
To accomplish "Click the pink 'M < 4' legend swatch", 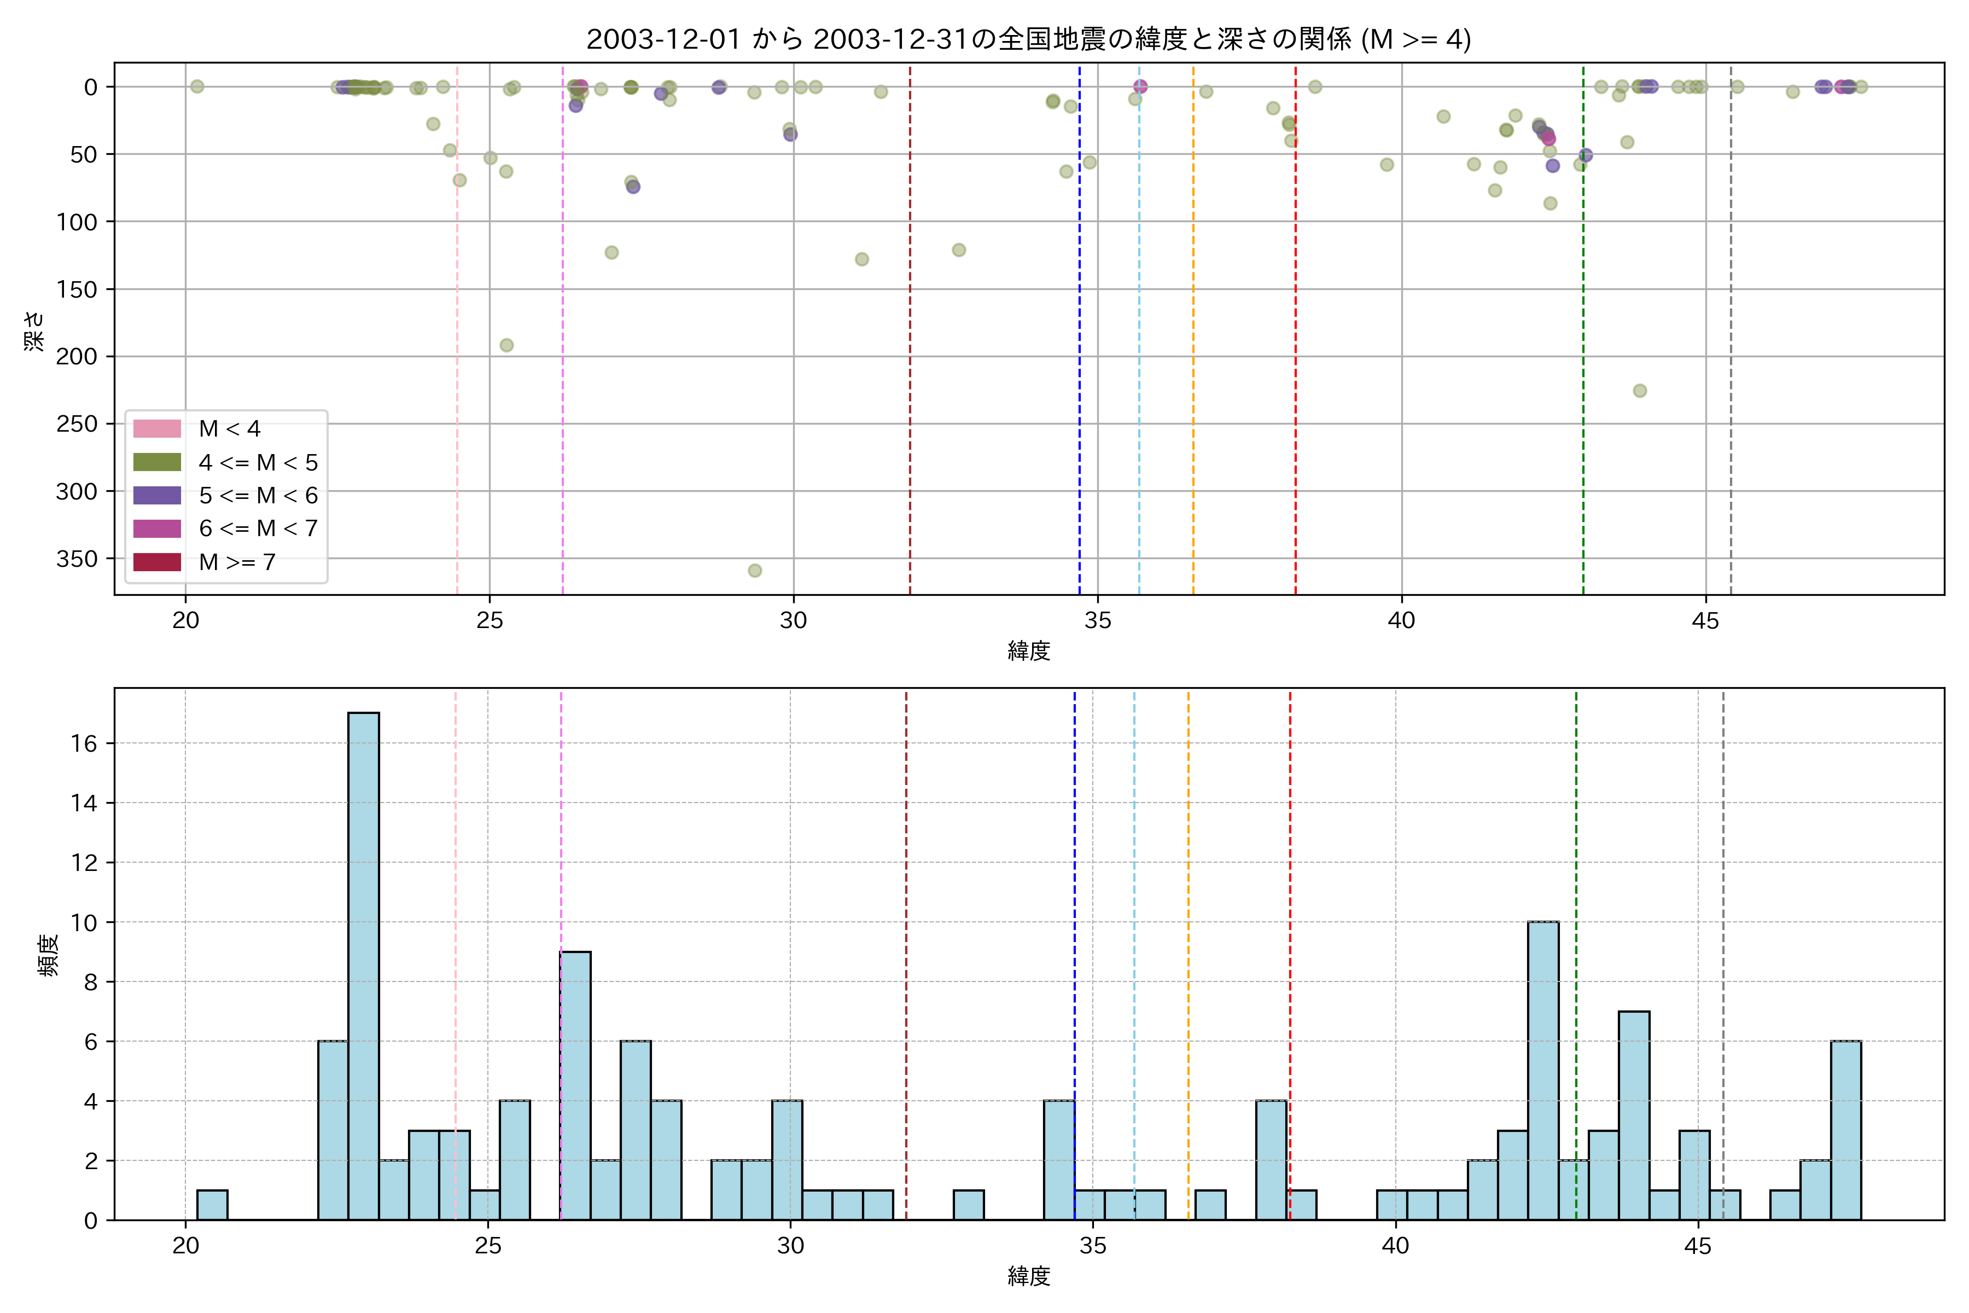I will pos(156,429).
